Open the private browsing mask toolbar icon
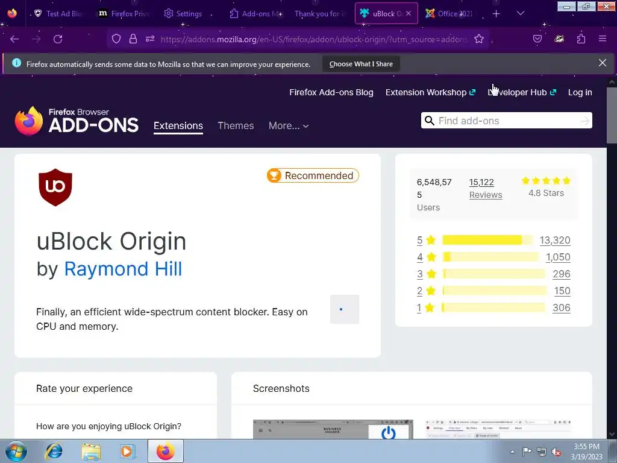The image size is (617, 463). [559, 39]
